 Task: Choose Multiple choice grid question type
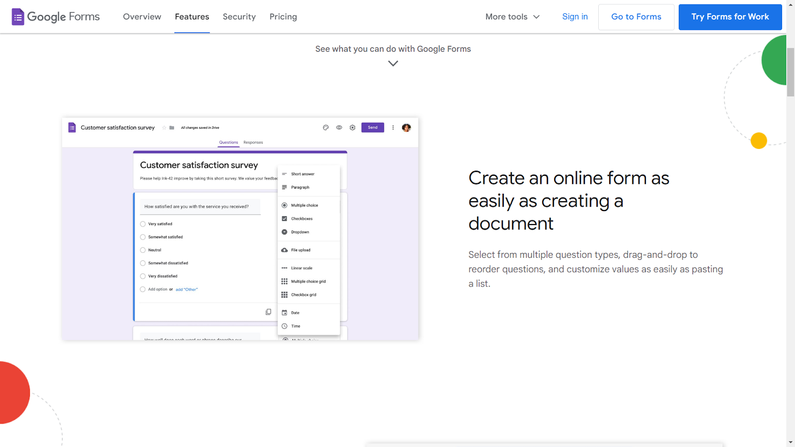click(x=309, y=282)
